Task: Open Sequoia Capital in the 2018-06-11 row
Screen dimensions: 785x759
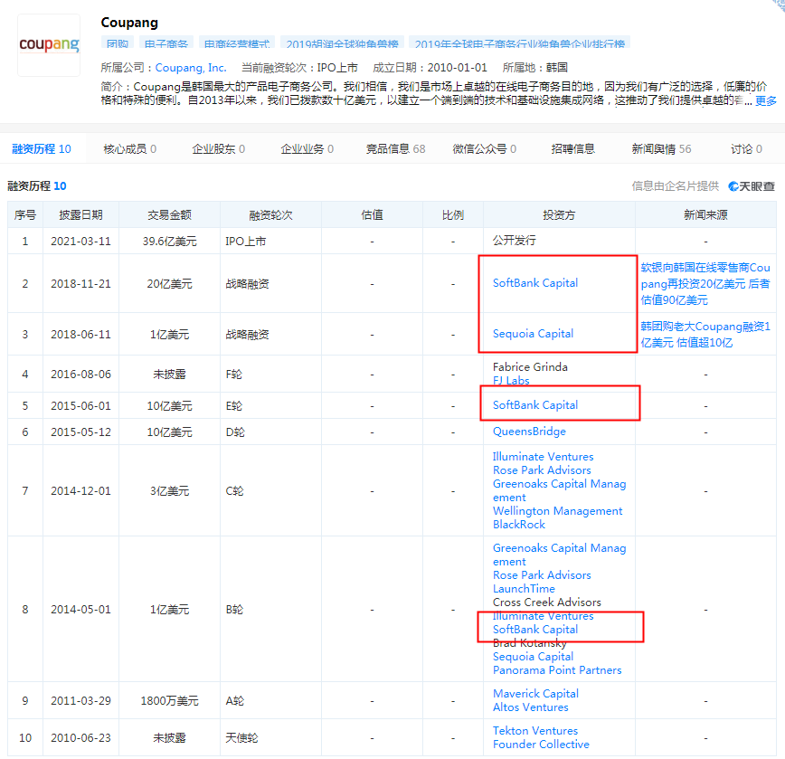Action: [x=533, y=334]
